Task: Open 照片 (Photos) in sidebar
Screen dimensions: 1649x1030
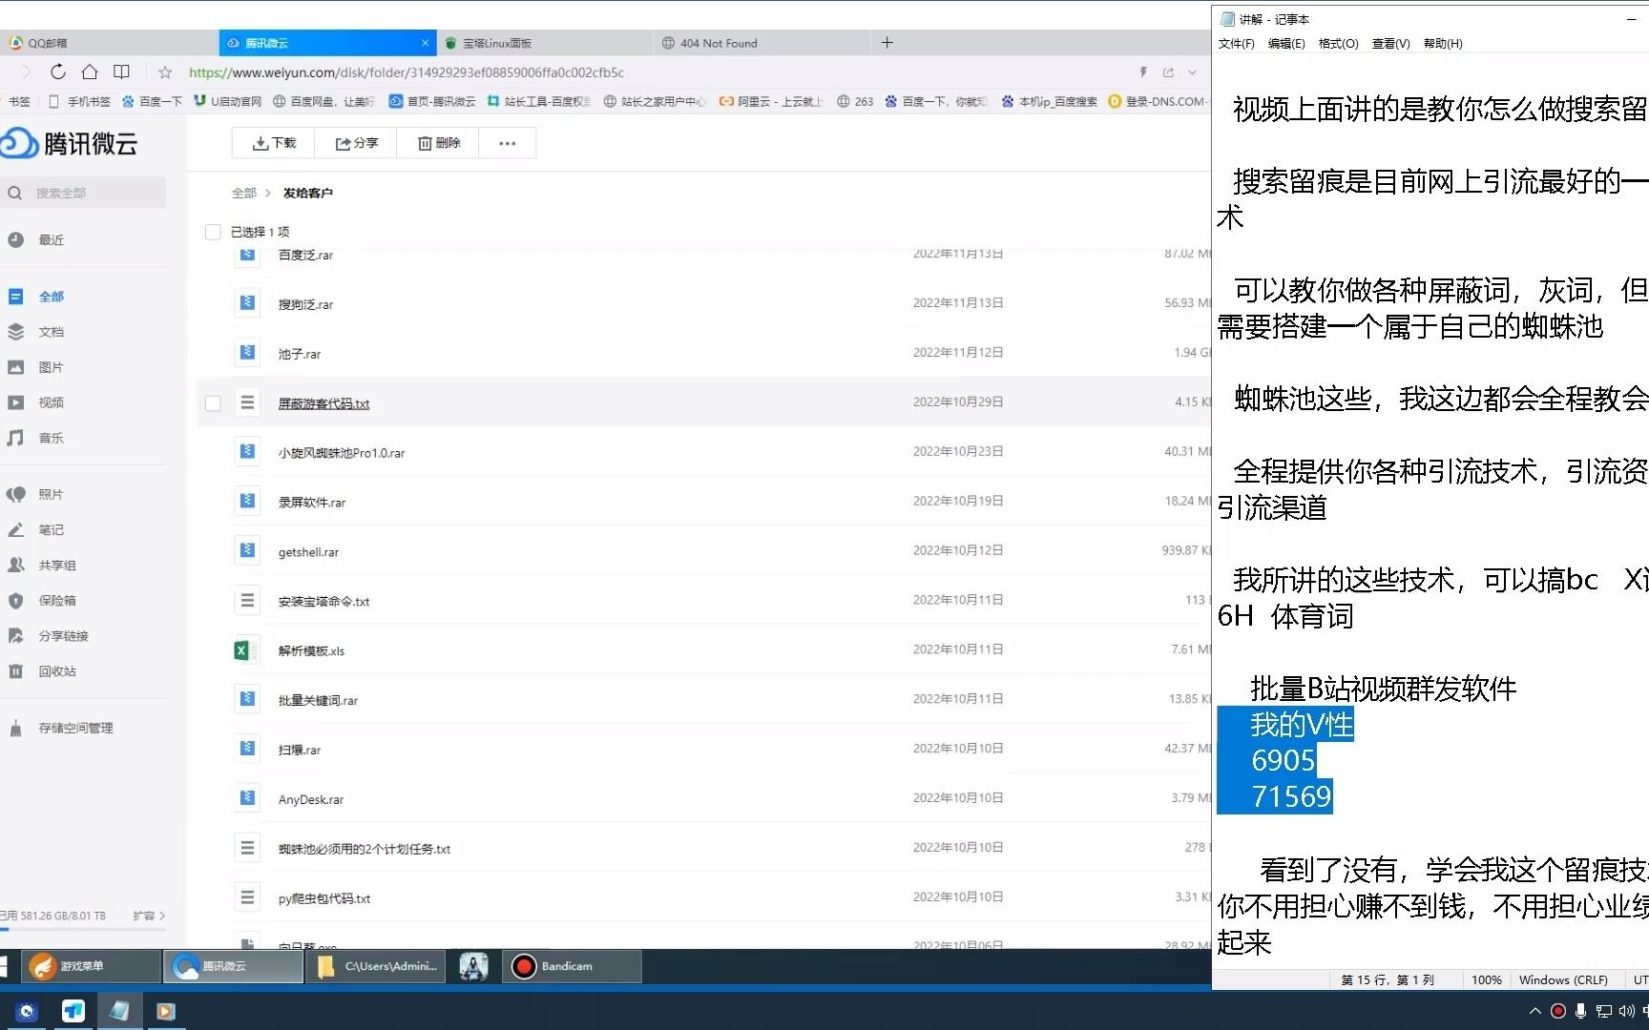Action: coord(51,494)
